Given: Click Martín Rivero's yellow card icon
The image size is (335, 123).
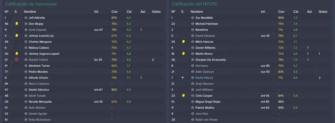Looking at the screenshot, I should (183, 54).
